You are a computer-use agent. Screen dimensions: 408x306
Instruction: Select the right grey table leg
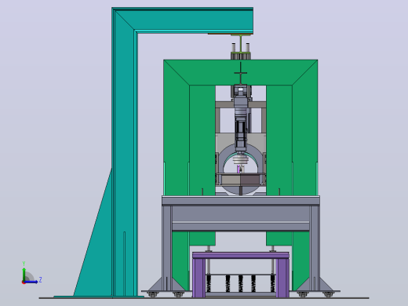(x=315, y=248)
